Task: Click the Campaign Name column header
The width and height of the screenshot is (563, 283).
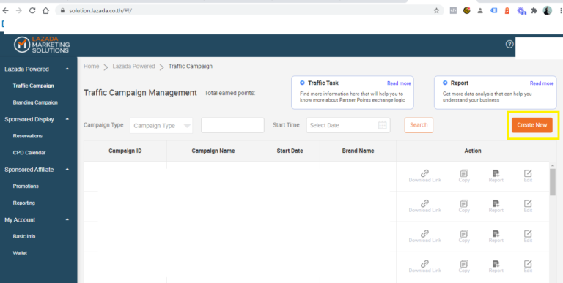Action: pyautogui.click(x=213, y=151)
